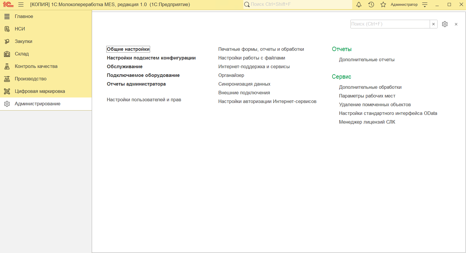Open Внешние подключения
Image resolution: width=466 pixels, height=253 pixels.
pos(244,93)
